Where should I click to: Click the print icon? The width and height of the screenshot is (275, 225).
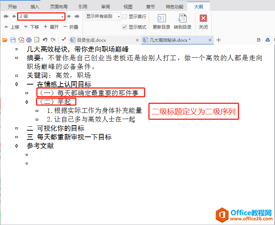pos(29,40)
